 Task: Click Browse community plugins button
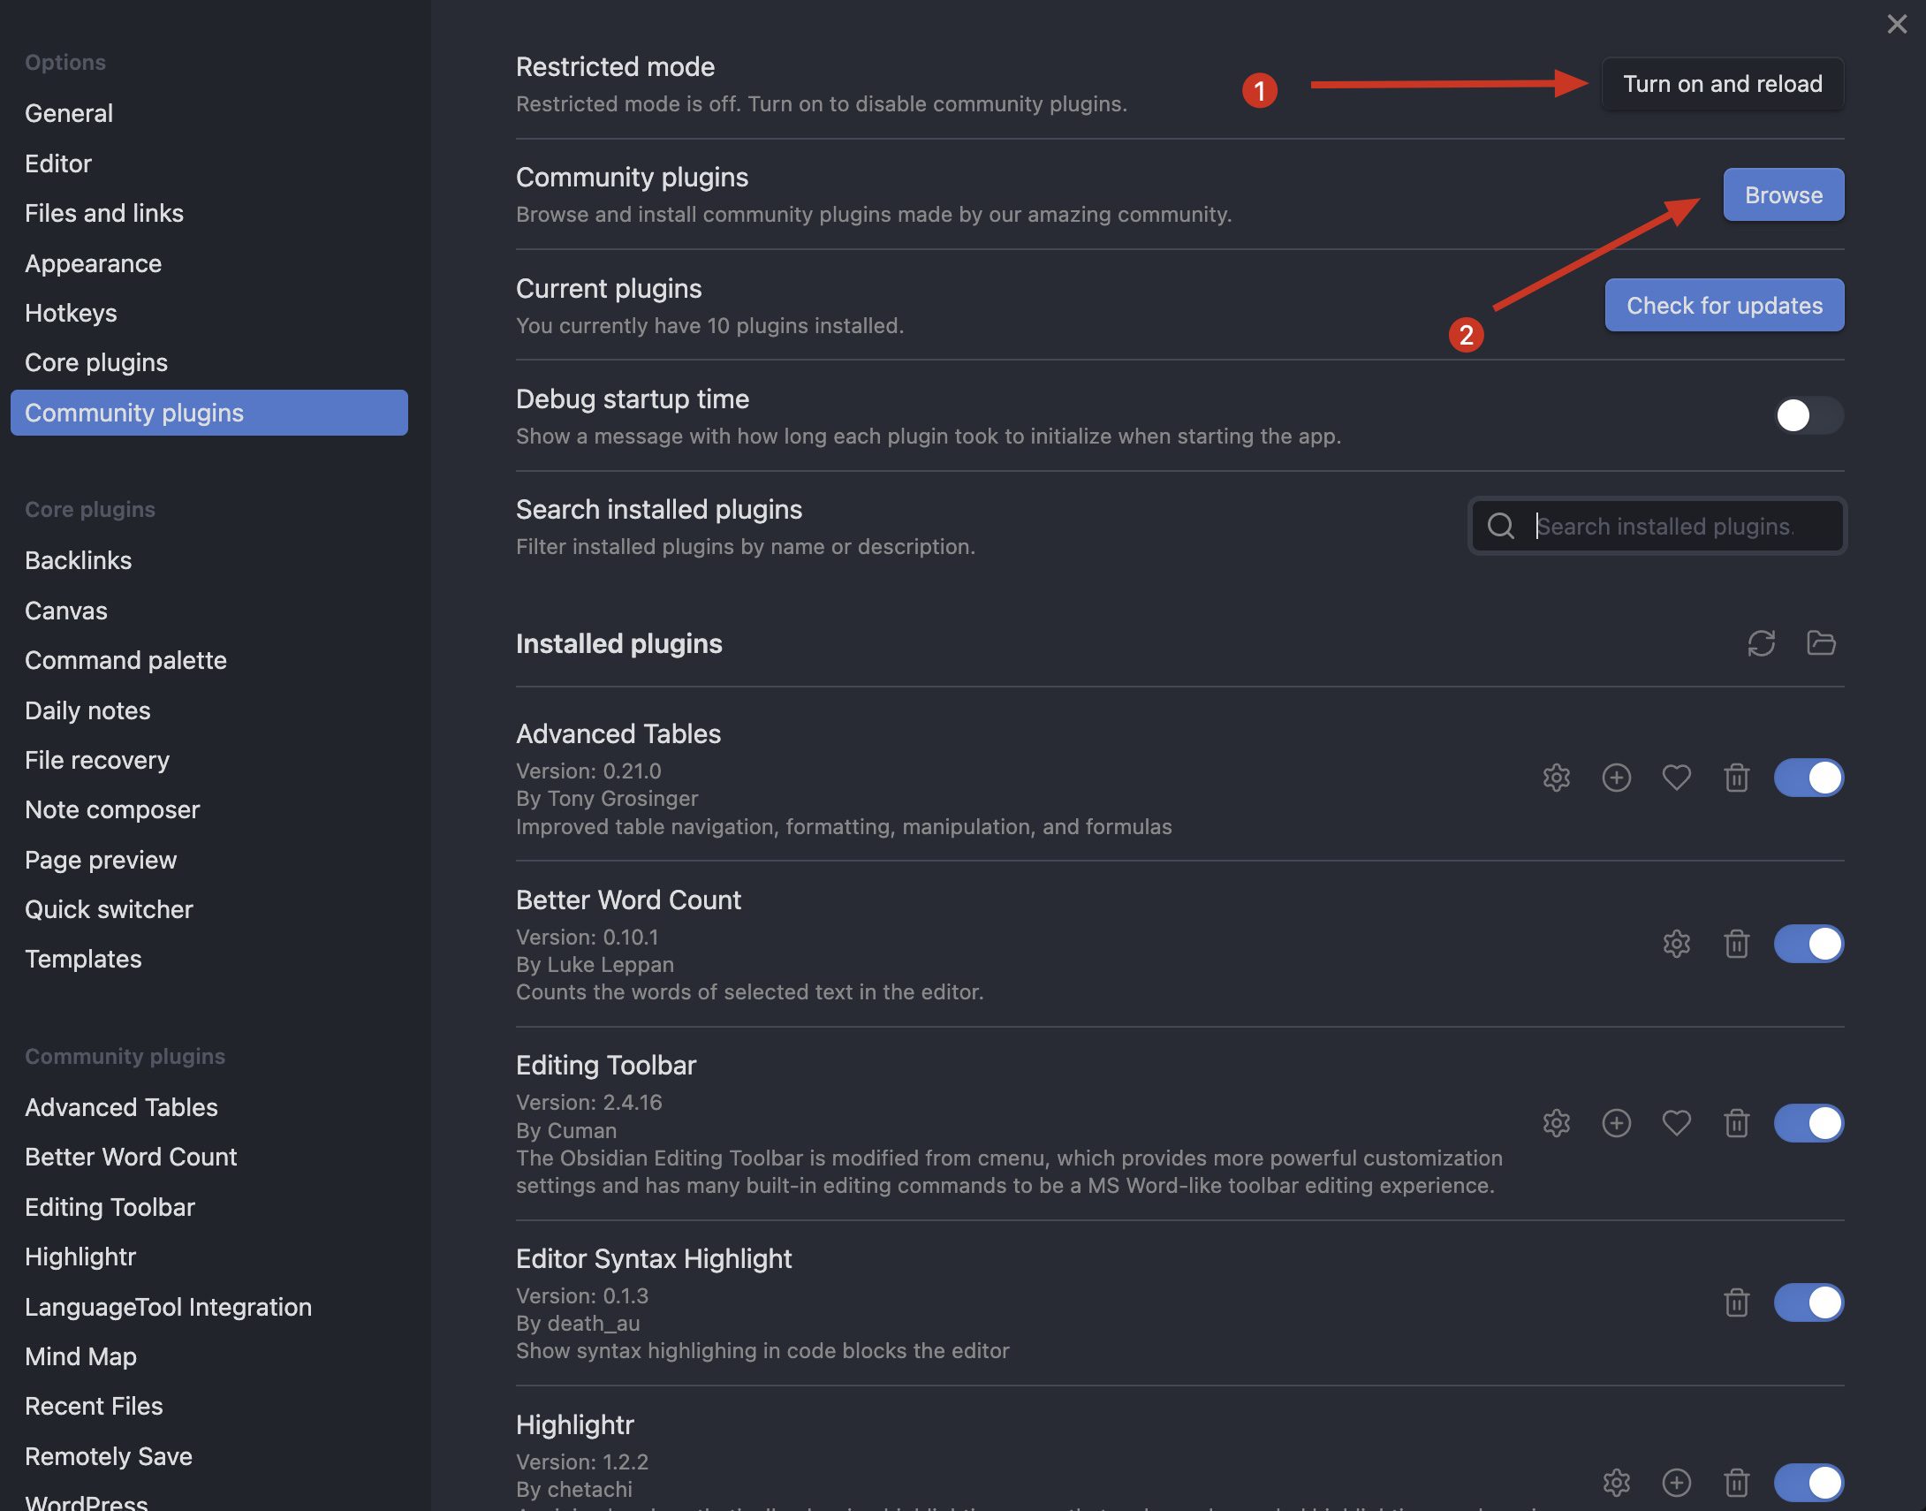1782,193
